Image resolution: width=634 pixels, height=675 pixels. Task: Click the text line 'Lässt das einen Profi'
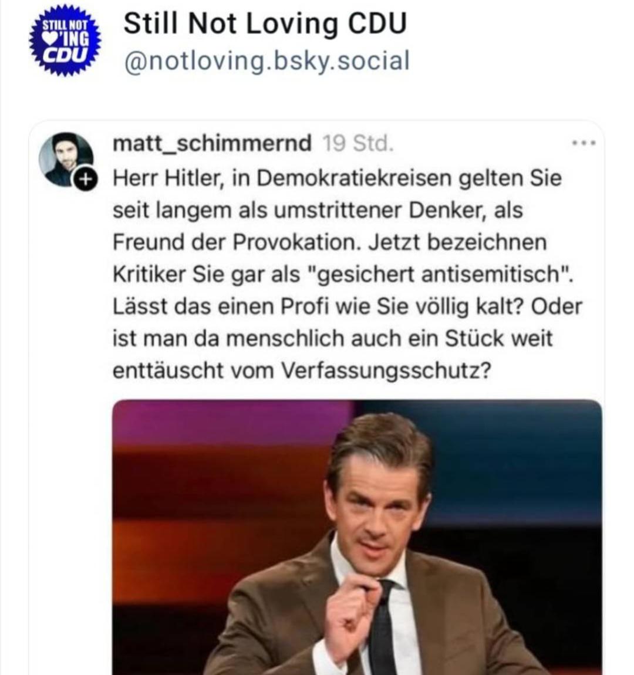pyautogui.click(x=347, y=306)
